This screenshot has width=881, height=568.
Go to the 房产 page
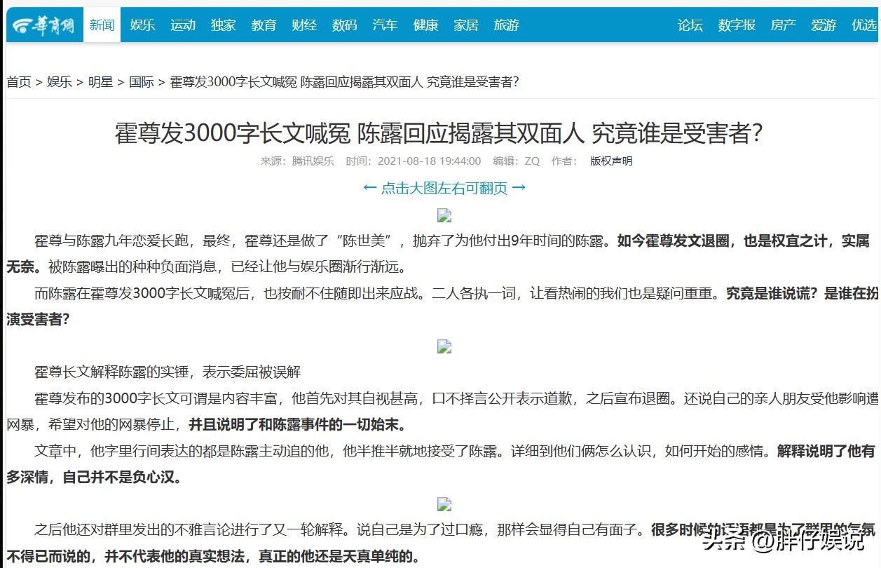pyautogui.click(x=783, y=25)
